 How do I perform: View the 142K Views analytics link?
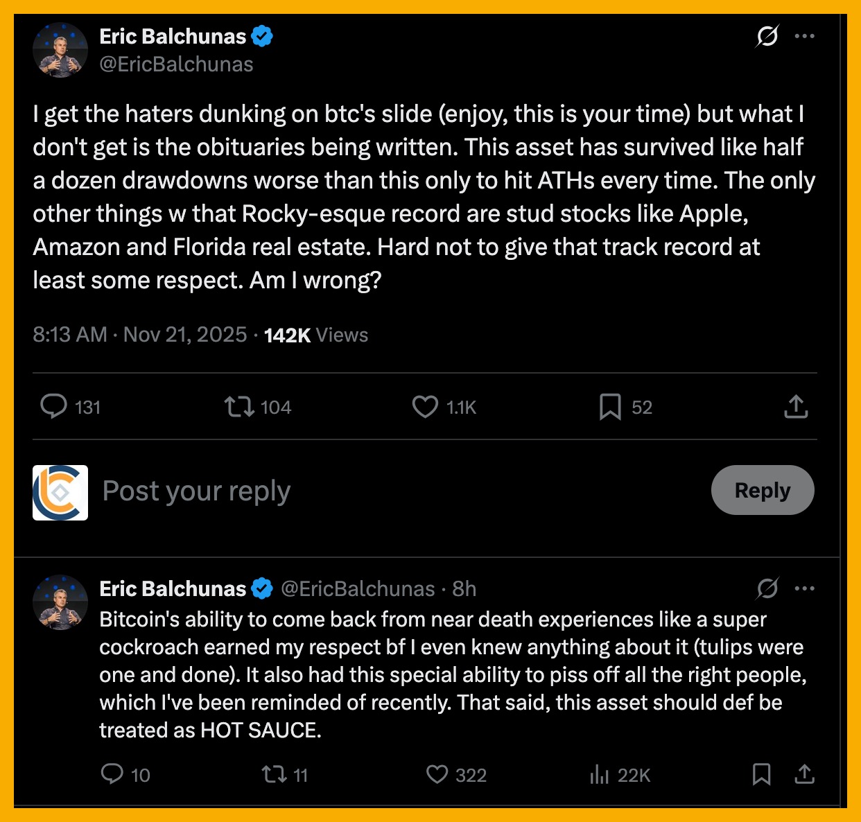click(316, 335)
